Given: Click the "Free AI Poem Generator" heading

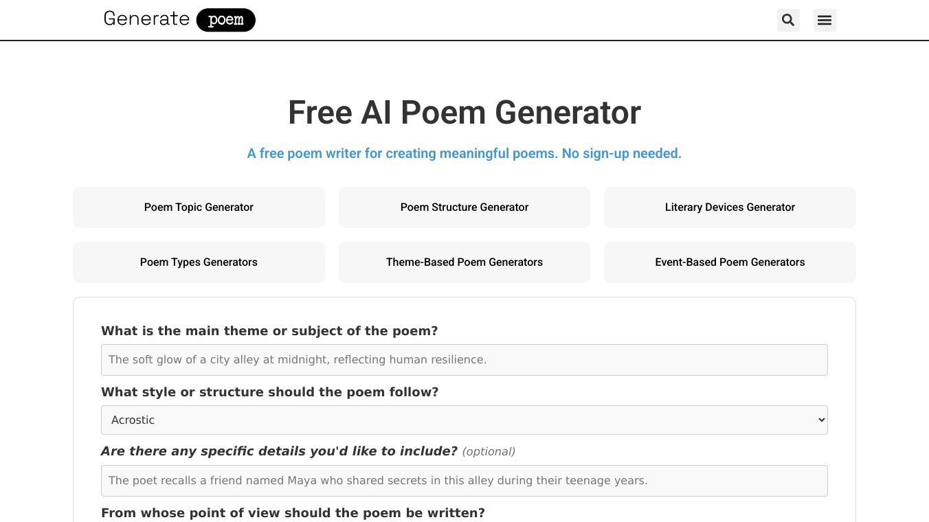Looking at the screenshot, I should pos(464,113).
